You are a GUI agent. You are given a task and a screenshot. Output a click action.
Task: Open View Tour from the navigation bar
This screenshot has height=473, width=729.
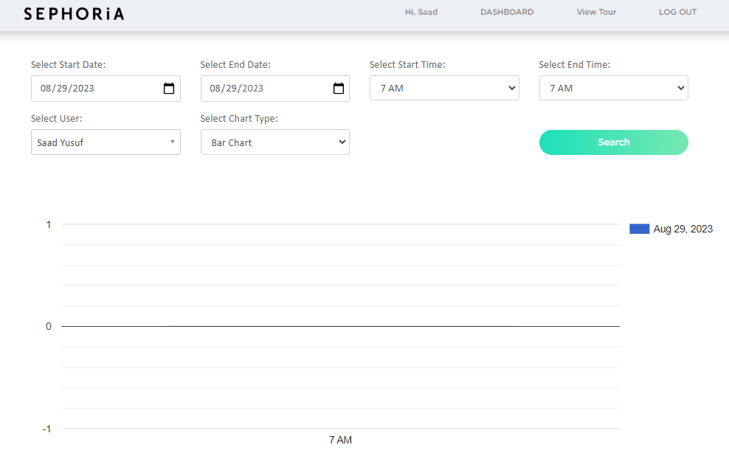pos(596,12)
